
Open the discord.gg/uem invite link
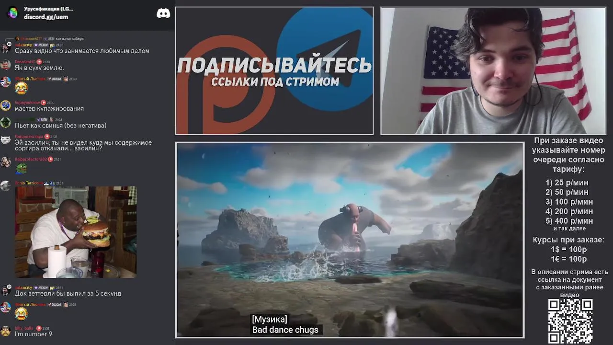pos(46,17)
